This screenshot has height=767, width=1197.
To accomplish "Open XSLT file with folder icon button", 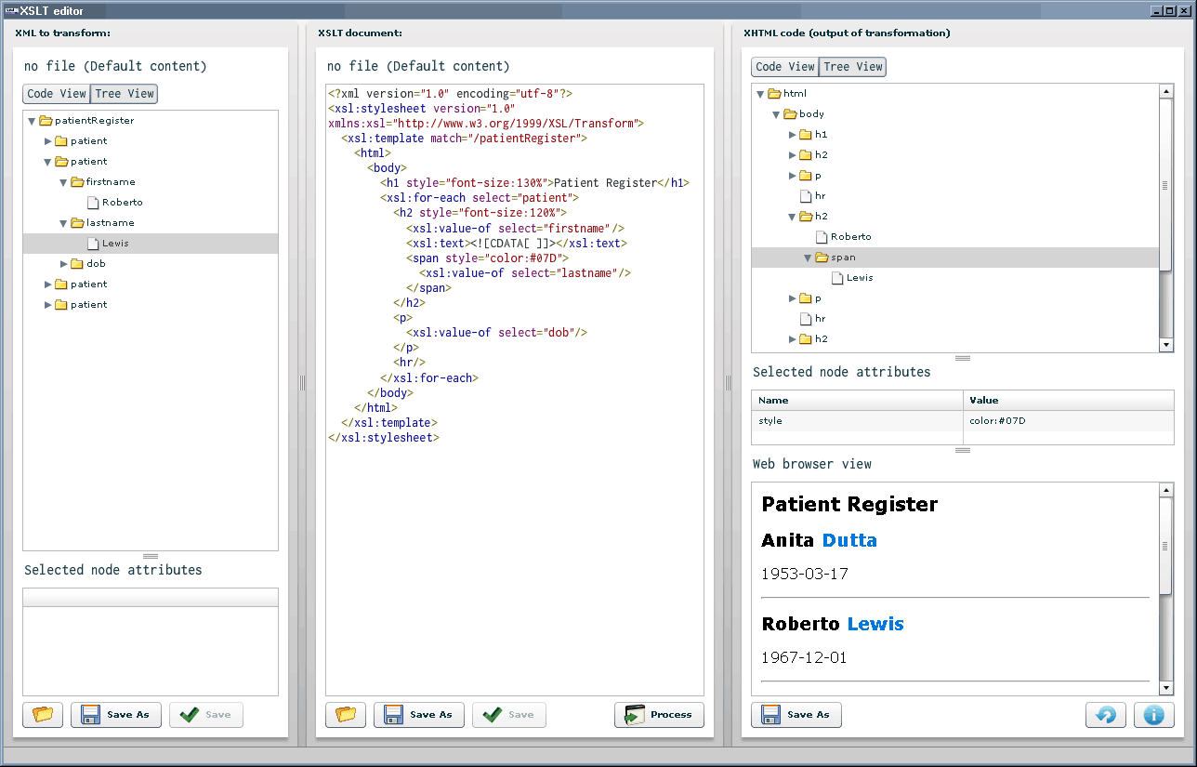I will coord(346,715).
